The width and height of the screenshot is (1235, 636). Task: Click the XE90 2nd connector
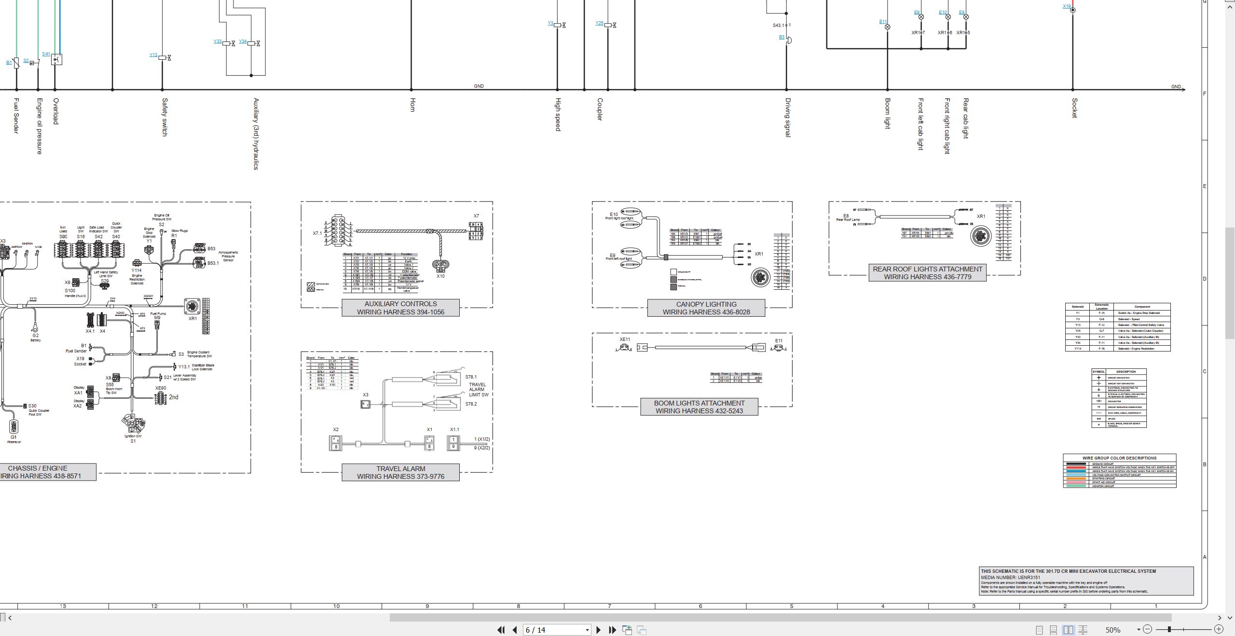pos(161,398)
